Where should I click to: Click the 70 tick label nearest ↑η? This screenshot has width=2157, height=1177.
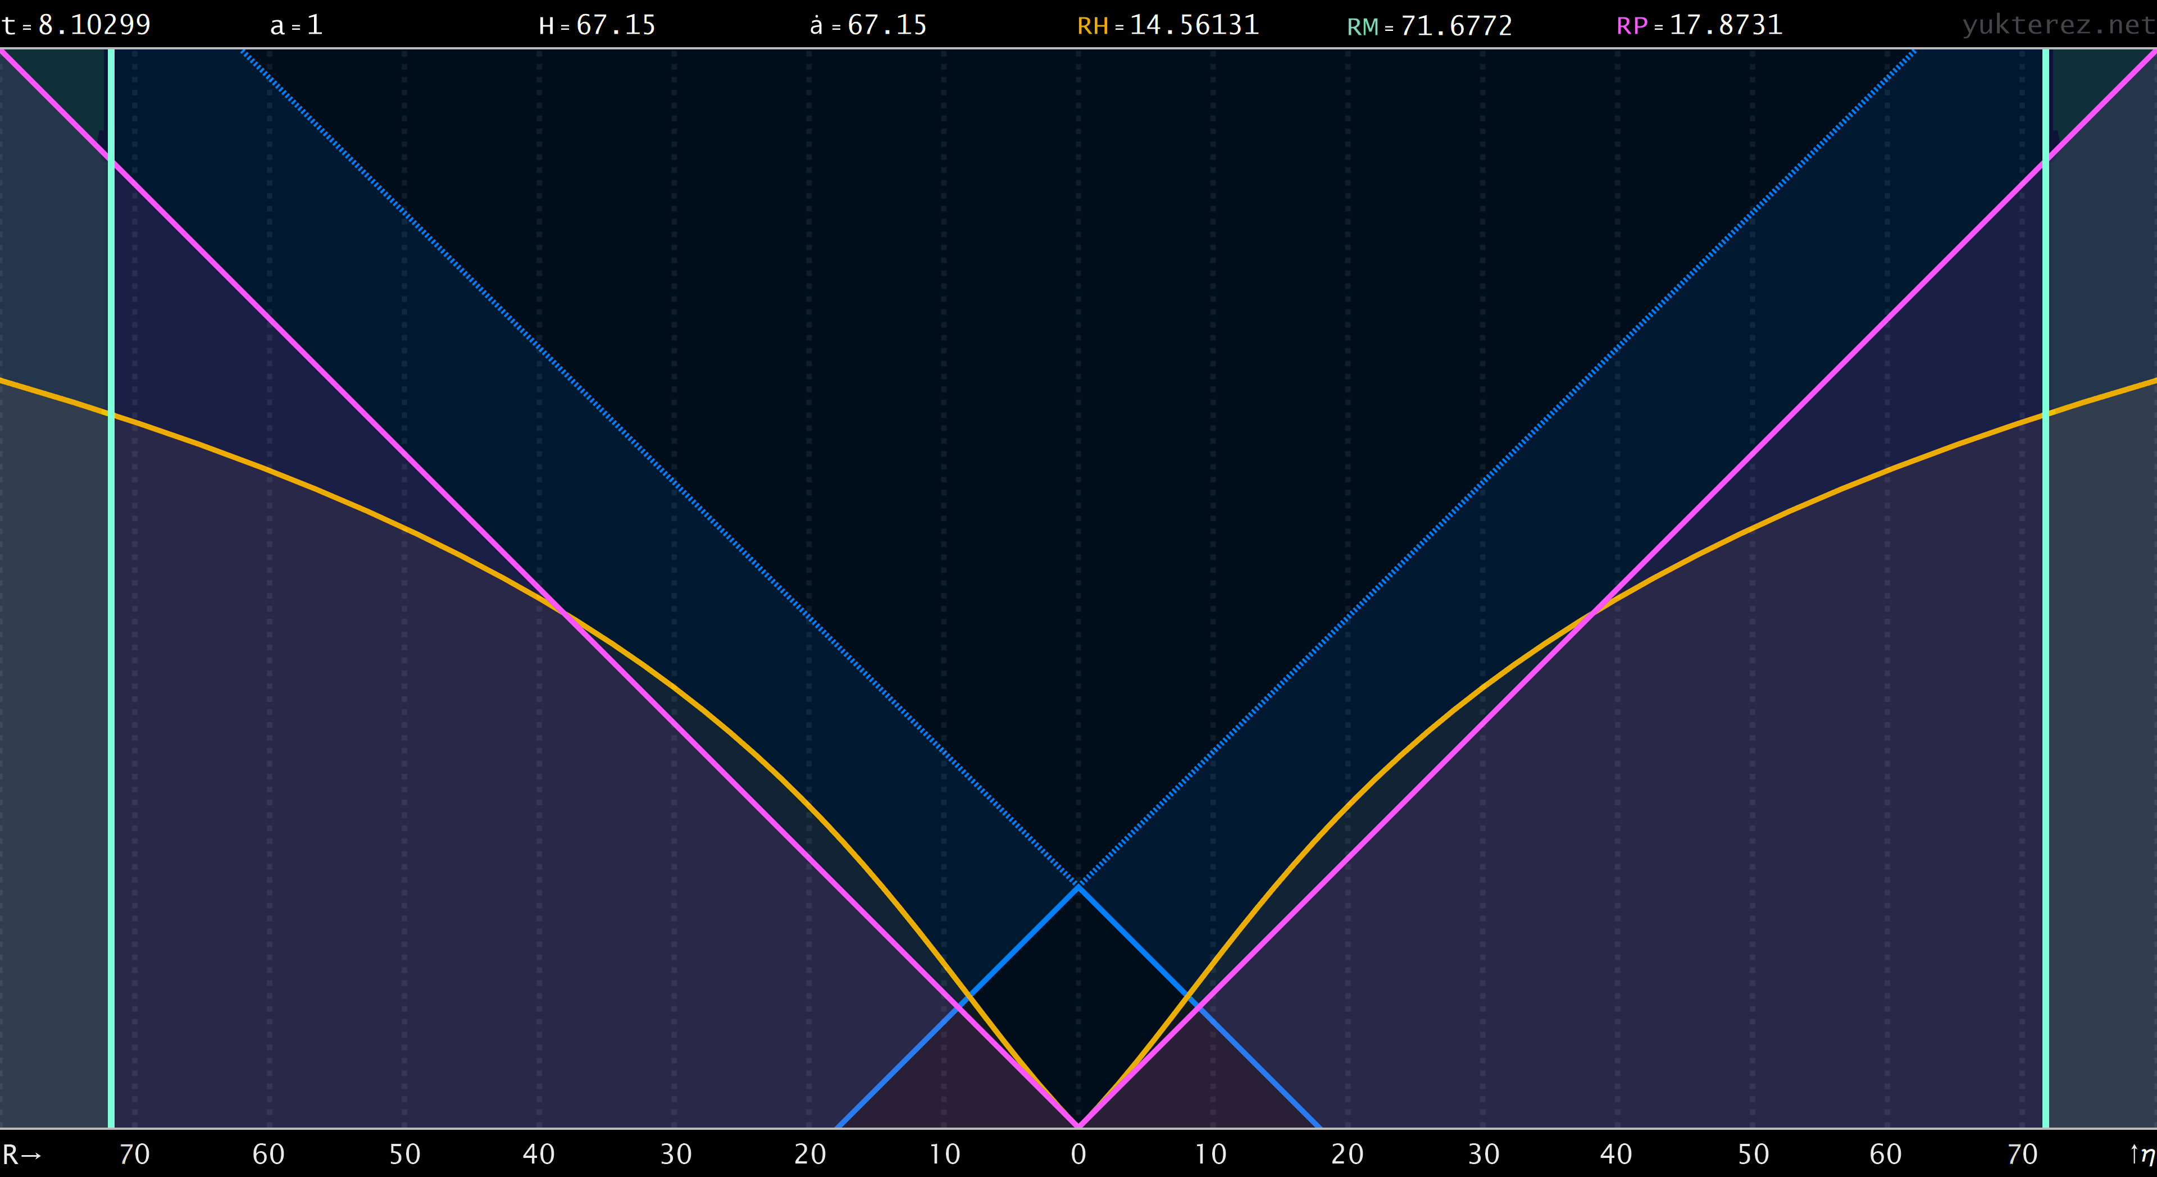[x=2022, y=1155]
